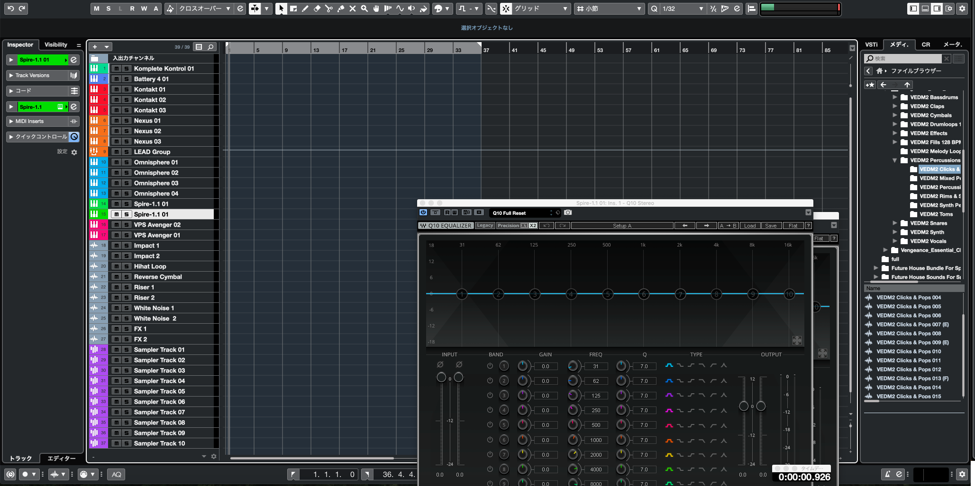This screenshot has height=486, width=975.
Task: Open add track dropdown arrow
Action: pos(107,47)
